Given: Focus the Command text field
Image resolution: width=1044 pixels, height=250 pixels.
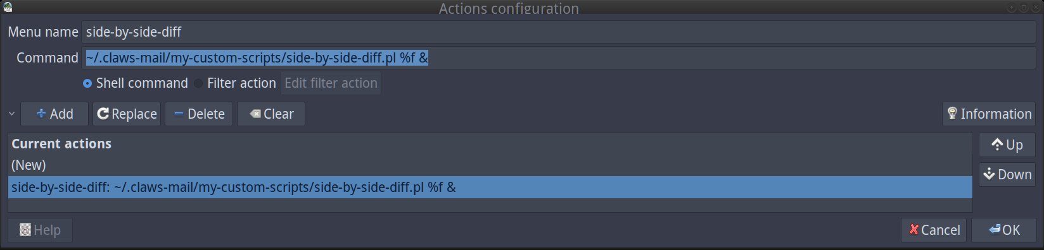Looking at the screenshot, I should [x=559, y=57].
